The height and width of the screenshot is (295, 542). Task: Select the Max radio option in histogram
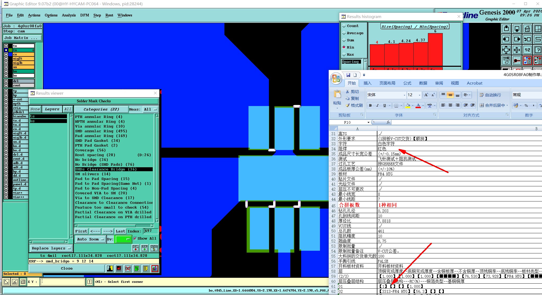[344, 55]
